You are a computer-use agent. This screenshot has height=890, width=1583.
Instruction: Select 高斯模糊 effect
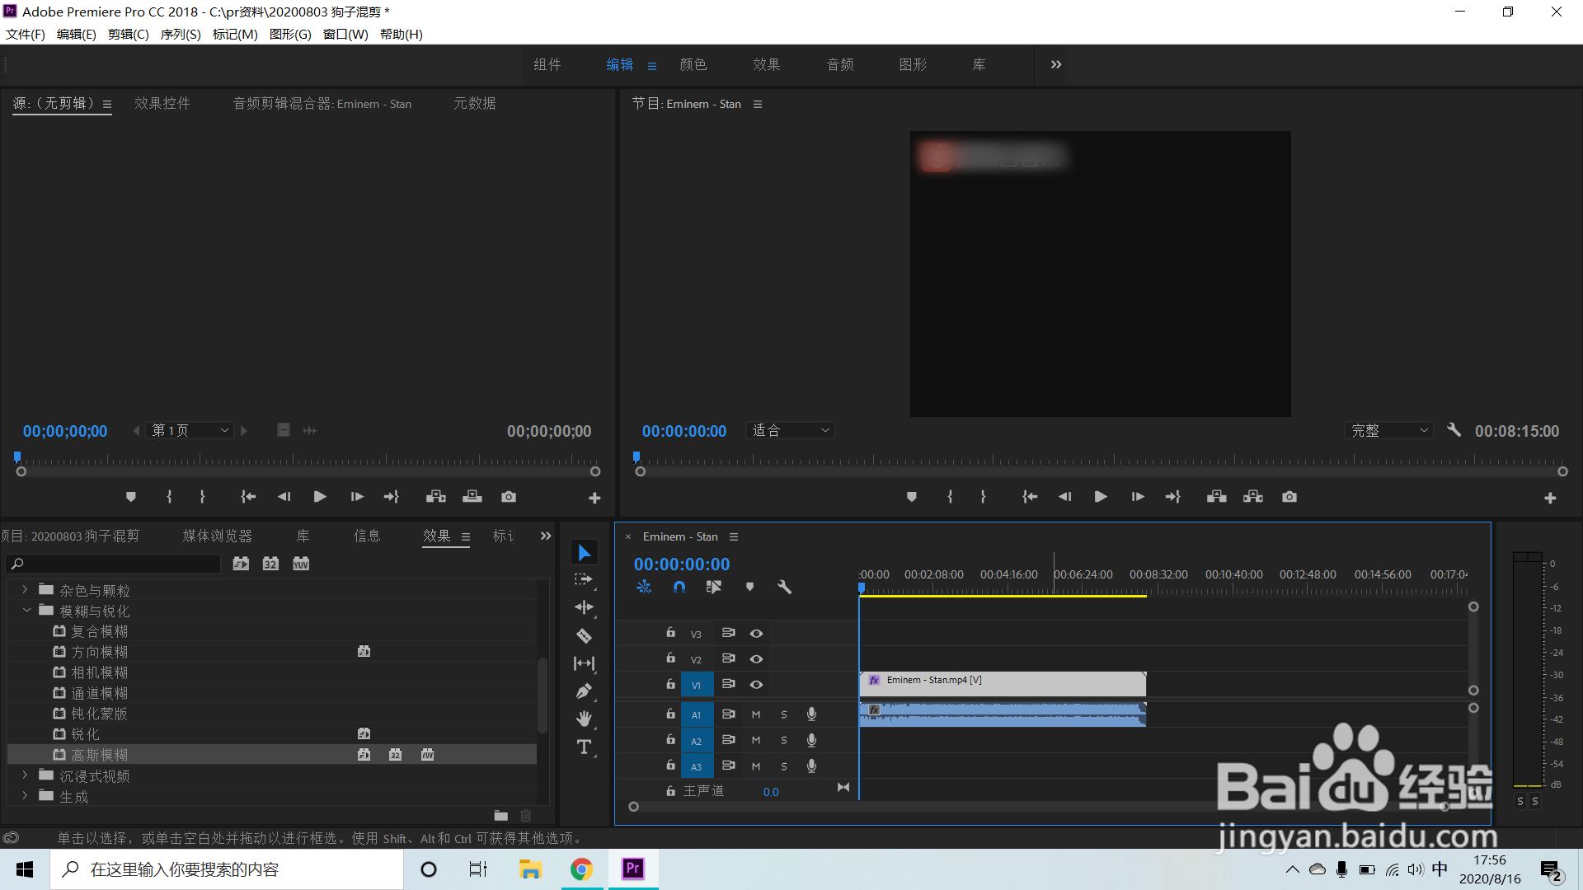pos(100,755)
